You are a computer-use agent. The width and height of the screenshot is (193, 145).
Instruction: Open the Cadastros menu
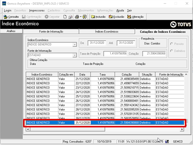pos(54,11)
